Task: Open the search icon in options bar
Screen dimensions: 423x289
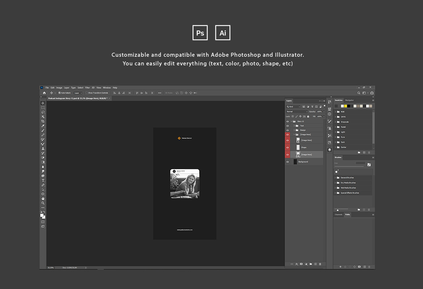Action: [x=359, y=93]
